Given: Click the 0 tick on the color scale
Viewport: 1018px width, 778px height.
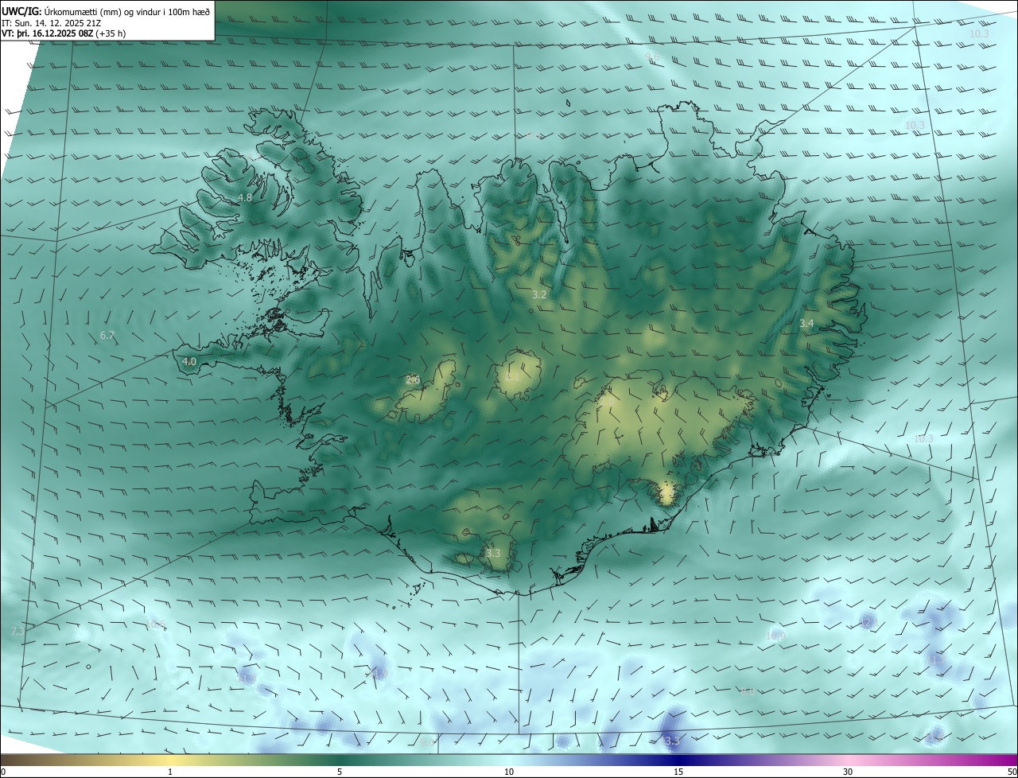Looking at the screenshot, I should tap(3, 772).
